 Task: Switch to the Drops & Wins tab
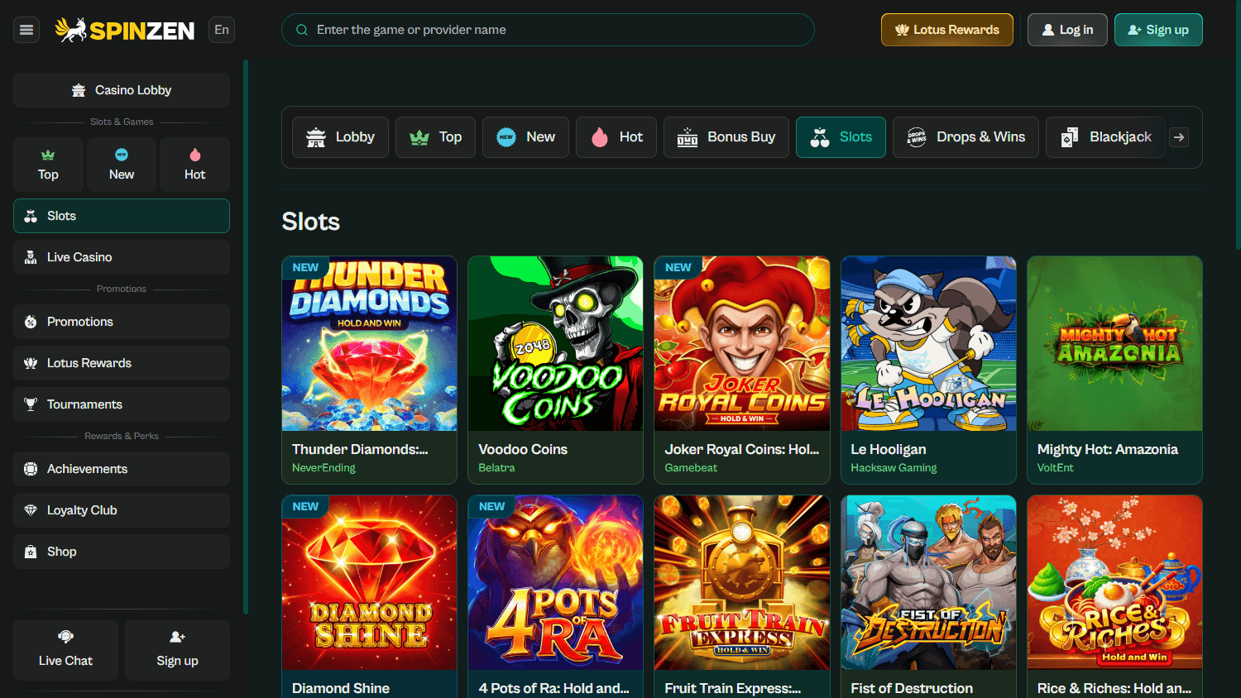(965, 137)
